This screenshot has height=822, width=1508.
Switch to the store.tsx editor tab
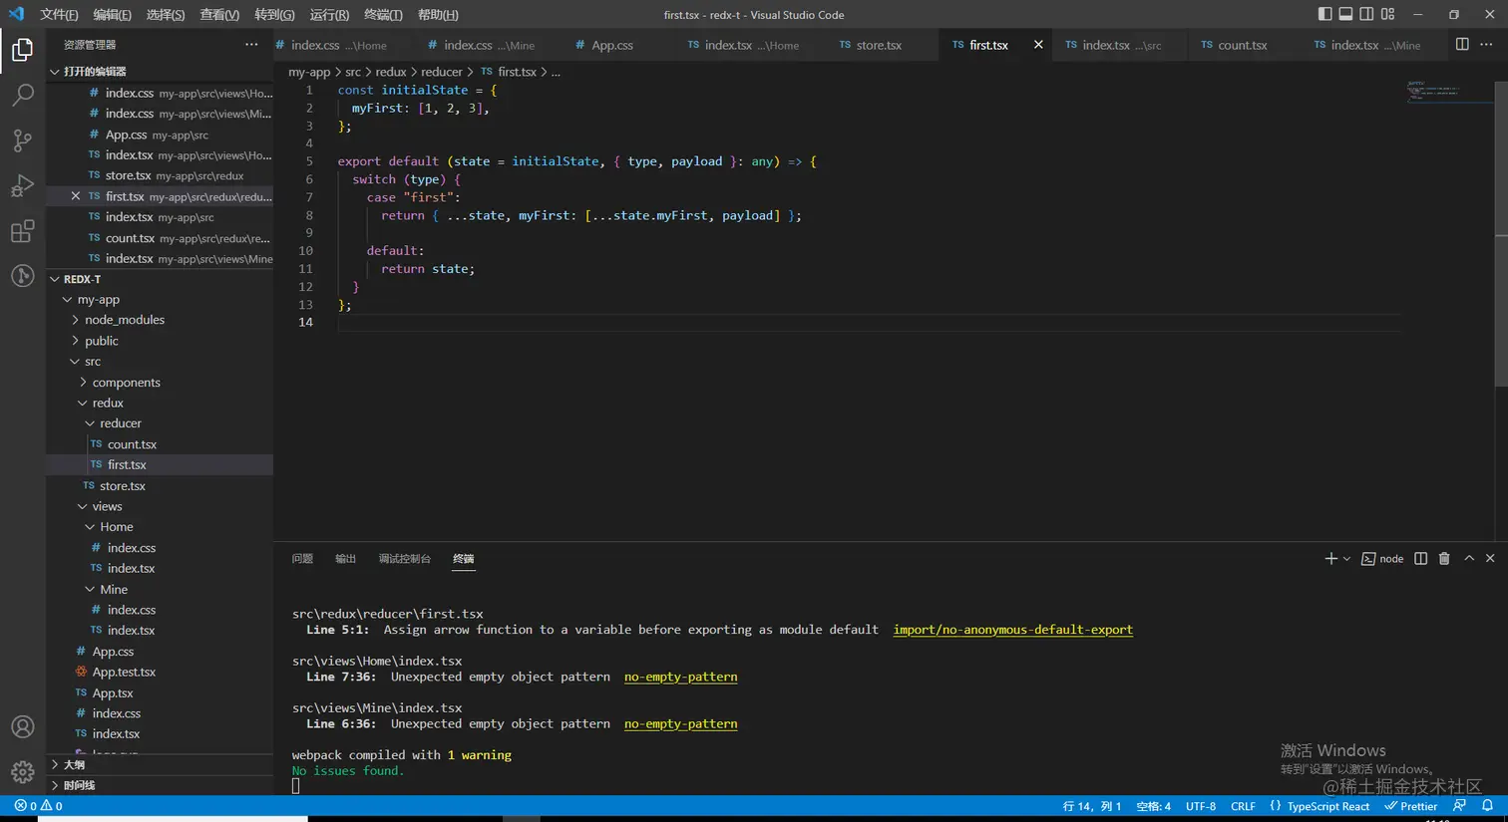click(x=878, y=45)
